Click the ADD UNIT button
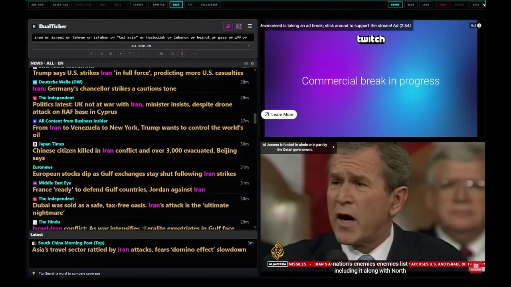The width and height of the screenshot is (511, 287). (38, 4)
